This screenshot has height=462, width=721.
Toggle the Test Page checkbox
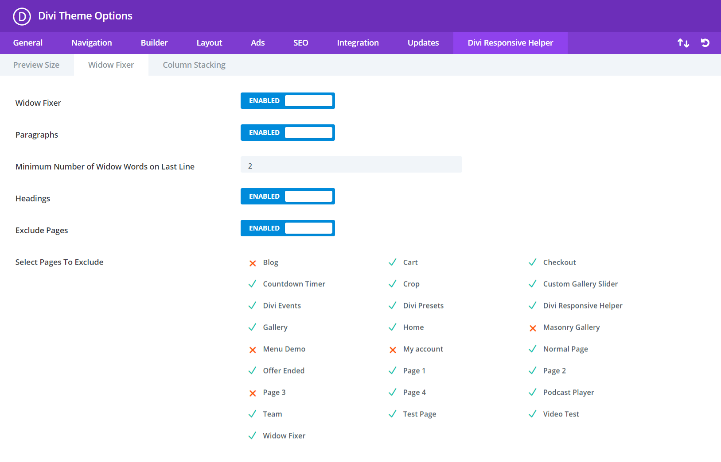point(392,414)
